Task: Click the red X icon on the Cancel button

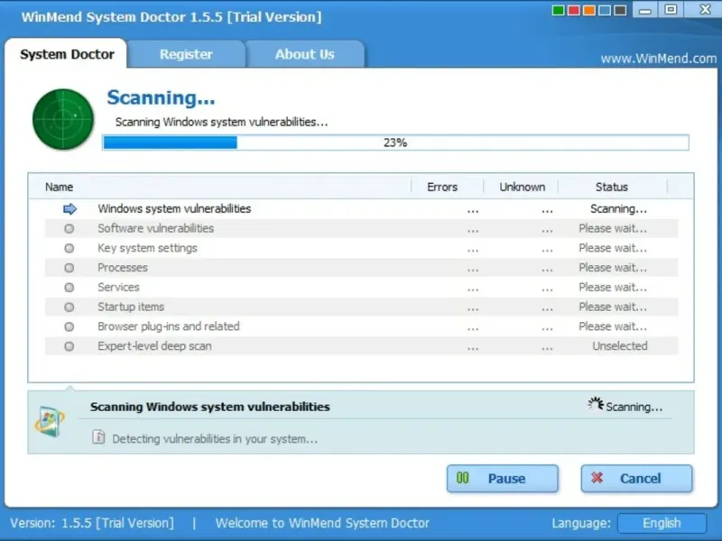Action: point(597,478)
